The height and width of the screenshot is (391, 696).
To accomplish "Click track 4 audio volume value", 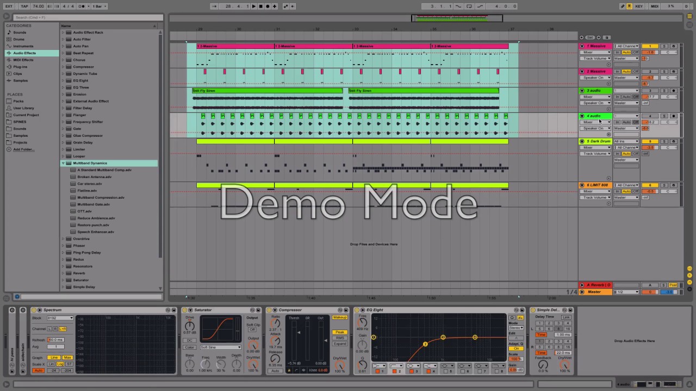I will (650, 122).
